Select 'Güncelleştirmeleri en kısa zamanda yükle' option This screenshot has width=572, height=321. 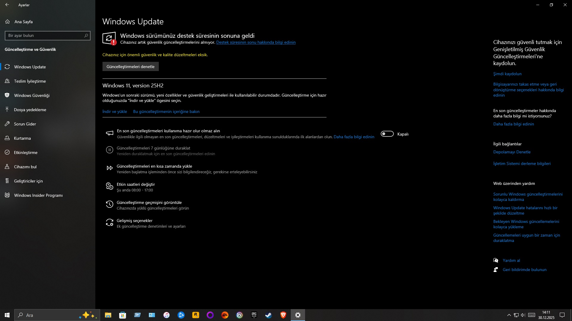(x=182, y=169)
